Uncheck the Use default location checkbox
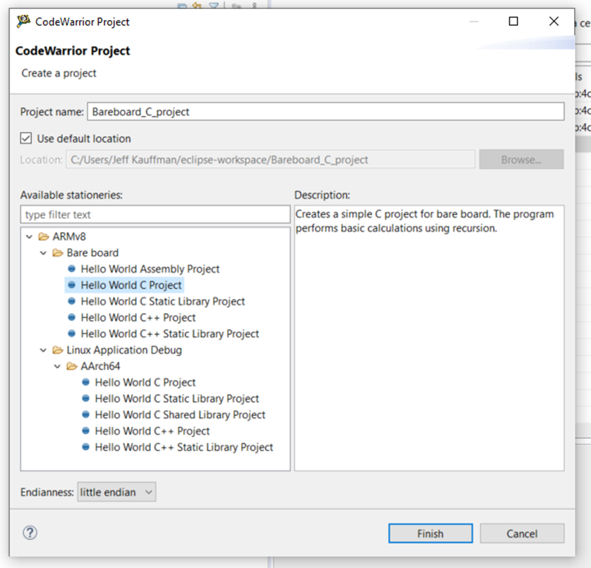This screenshot has height=568, width=591. tap(26, 138)
